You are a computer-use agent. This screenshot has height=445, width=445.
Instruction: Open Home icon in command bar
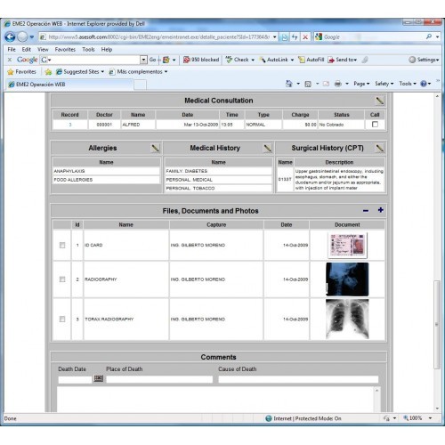pyautogui.click(x=288, y=84)
